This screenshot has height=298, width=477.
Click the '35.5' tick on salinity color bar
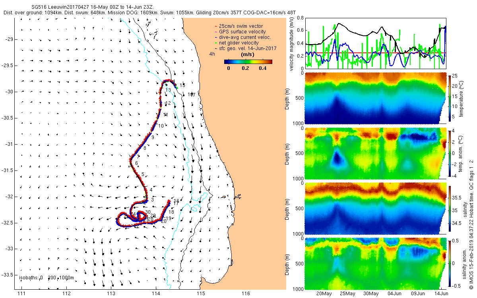(456, 197)
